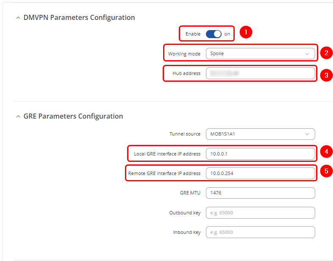The width and height of the screenshot is (333, 261).
Task: Click the Inbound key input field
Action: (x=260, y=232)
